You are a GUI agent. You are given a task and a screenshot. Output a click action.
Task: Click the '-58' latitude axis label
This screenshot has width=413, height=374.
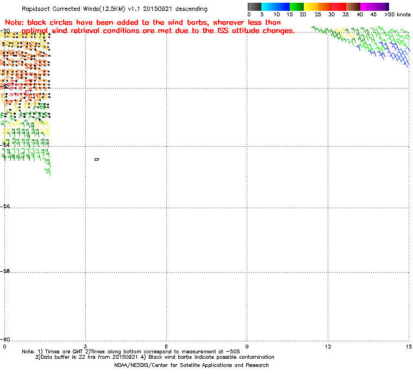(5, 271)
